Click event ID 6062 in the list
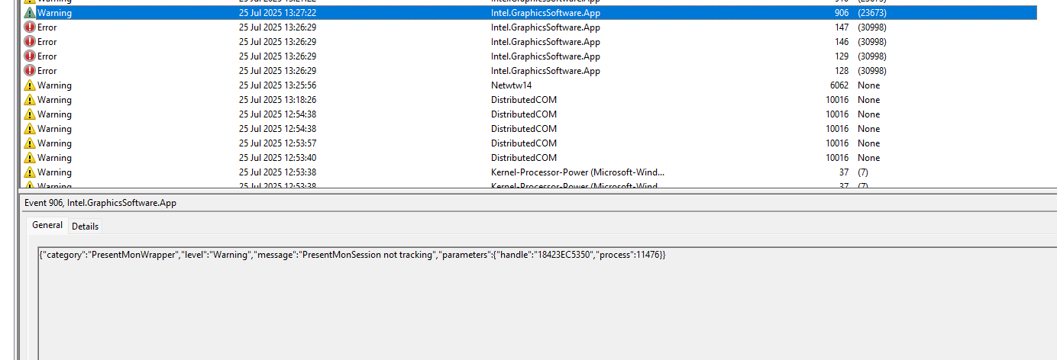This screenshot has height=360, width=1057. click(x=836, y=85)
